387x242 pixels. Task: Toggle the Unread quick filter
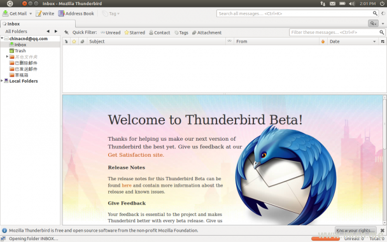click(111, 32)
